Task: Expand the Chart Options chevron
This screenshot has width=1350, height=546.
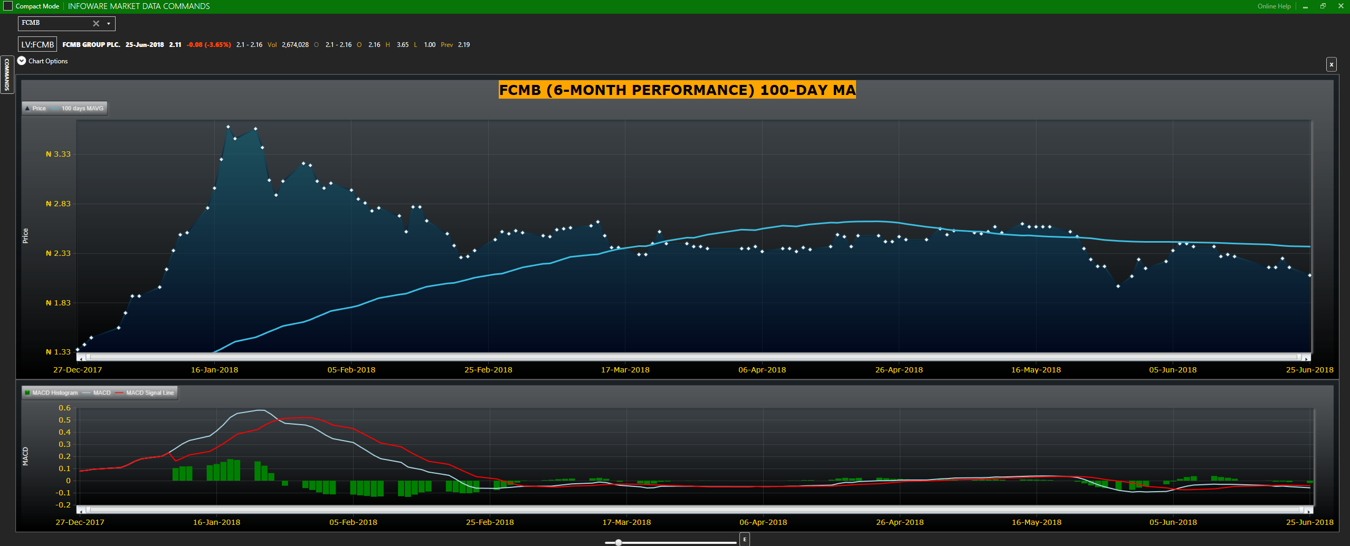Action: pos(22,61)
